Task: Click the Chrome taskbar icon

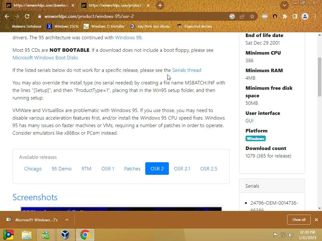Action: click(x=85, y=235)
